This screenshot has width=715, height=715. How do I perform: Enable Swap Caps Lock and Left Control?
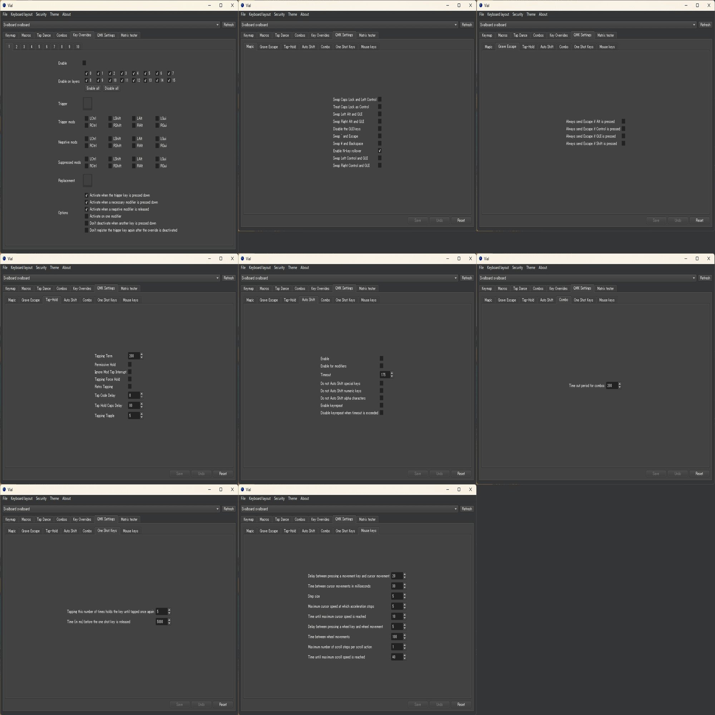380,99
